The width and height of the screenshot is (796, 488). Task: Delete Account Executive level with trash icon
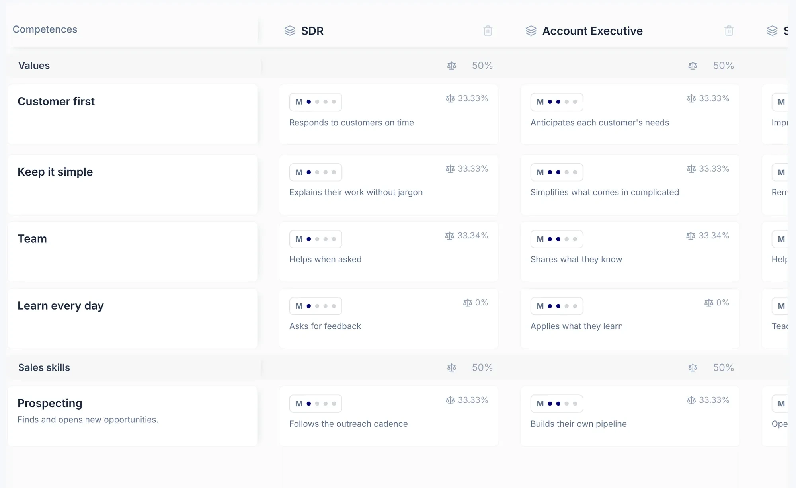coord(729,31)
